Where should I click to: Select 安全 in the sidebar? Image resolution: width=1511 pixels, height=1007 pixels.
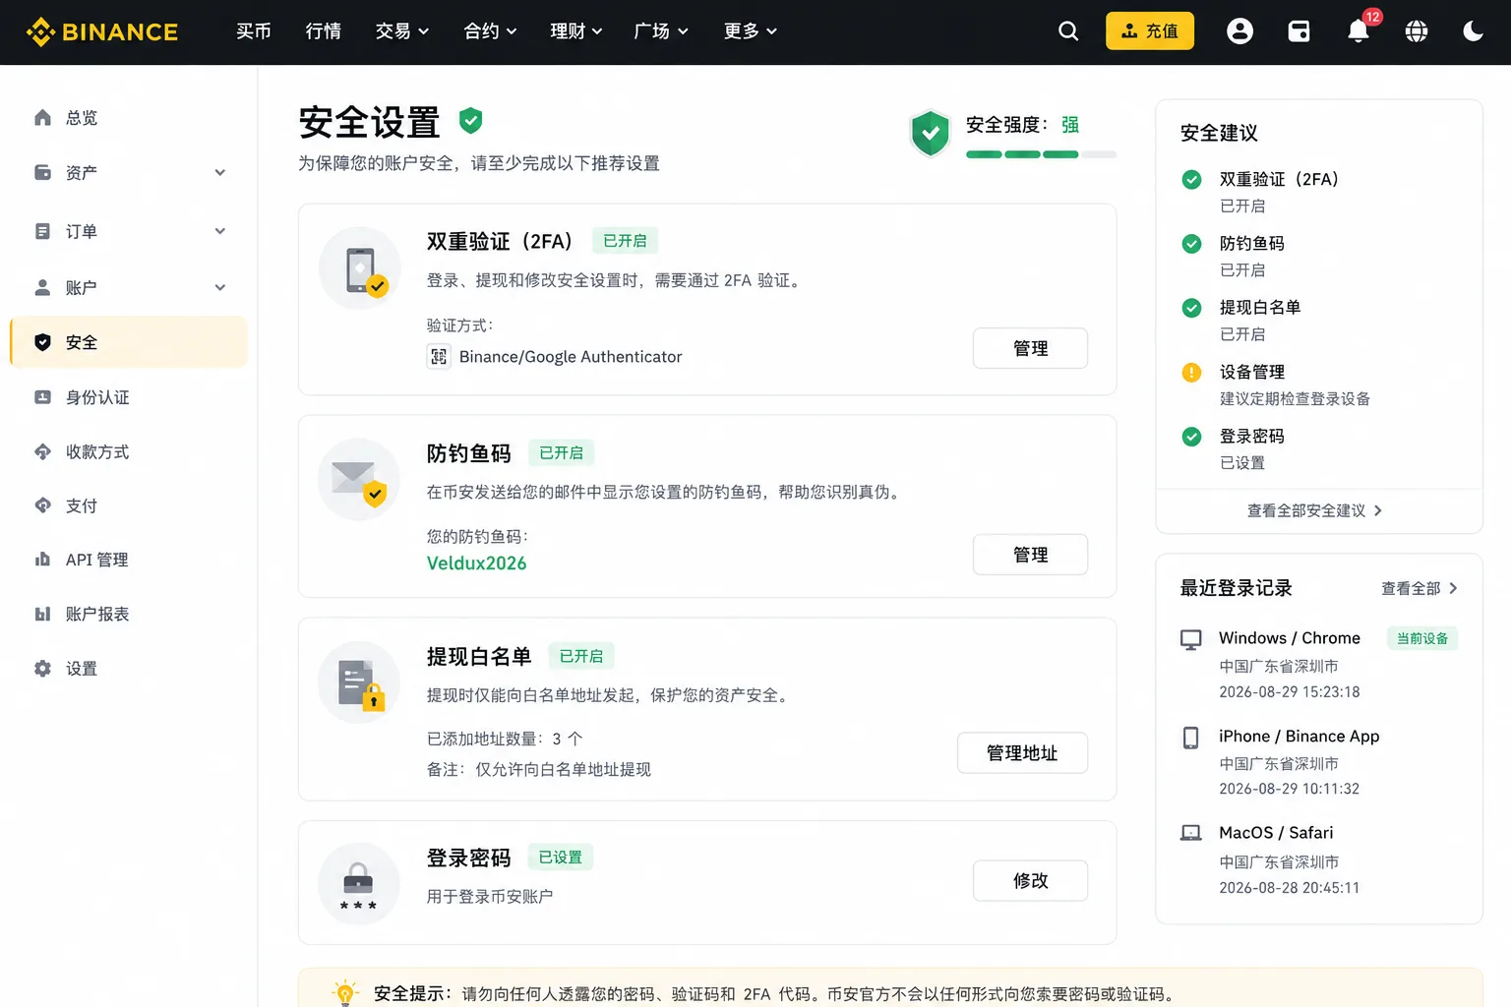coord(129,342)
